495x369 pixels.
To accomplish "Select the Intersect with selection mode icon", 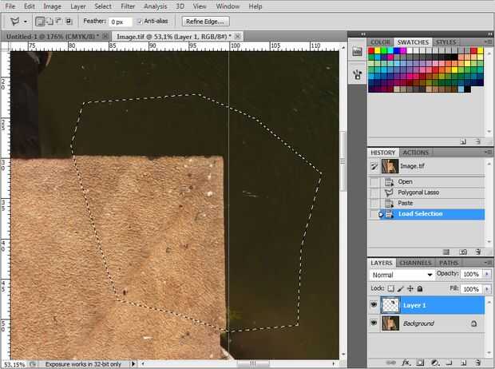I will click(69, 22).
